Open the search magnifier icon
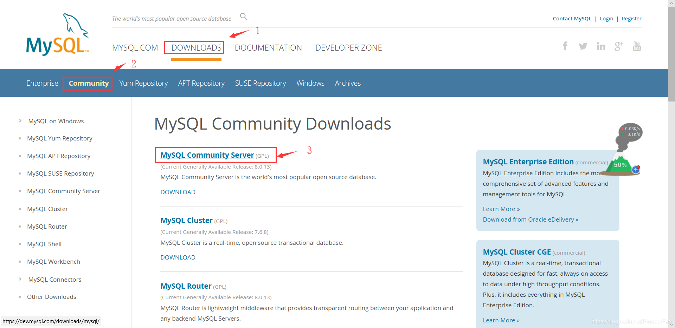Image resolution: width=675 pixels, height=328 pixels. point(243,17)
